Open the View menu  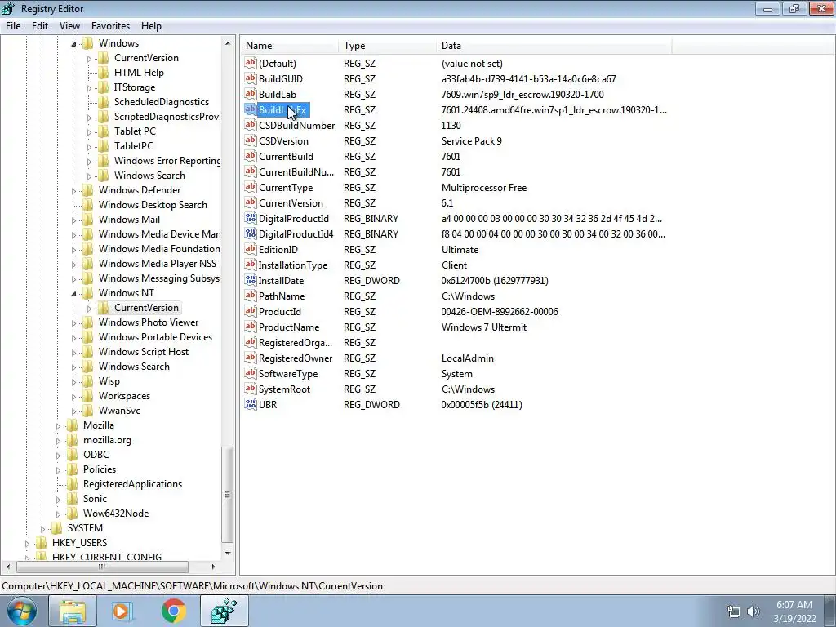pos(69,25)
